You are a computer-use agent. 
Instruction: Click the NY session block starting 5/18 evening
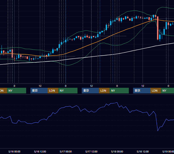point(167,91)
